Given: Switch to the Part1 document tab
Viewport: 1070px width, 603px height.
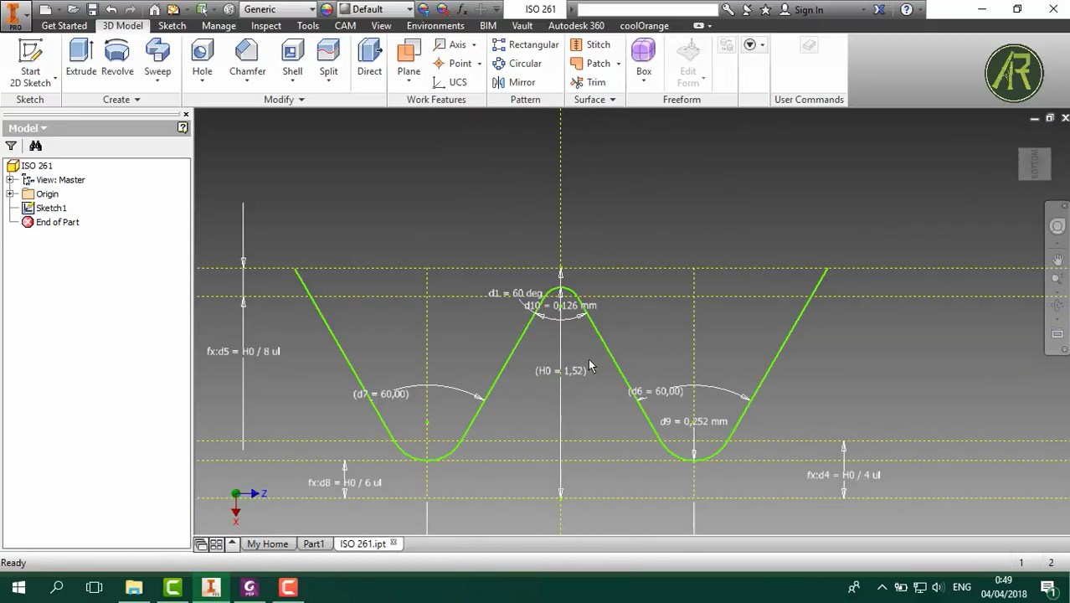Looking at the screenshot, I should click(x=313, y=544).
